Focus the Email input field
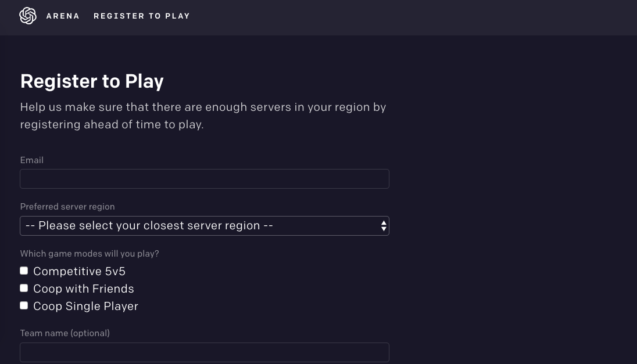This screenshot has width=637, height=364. pyautogui.click(x=205, y=179)
